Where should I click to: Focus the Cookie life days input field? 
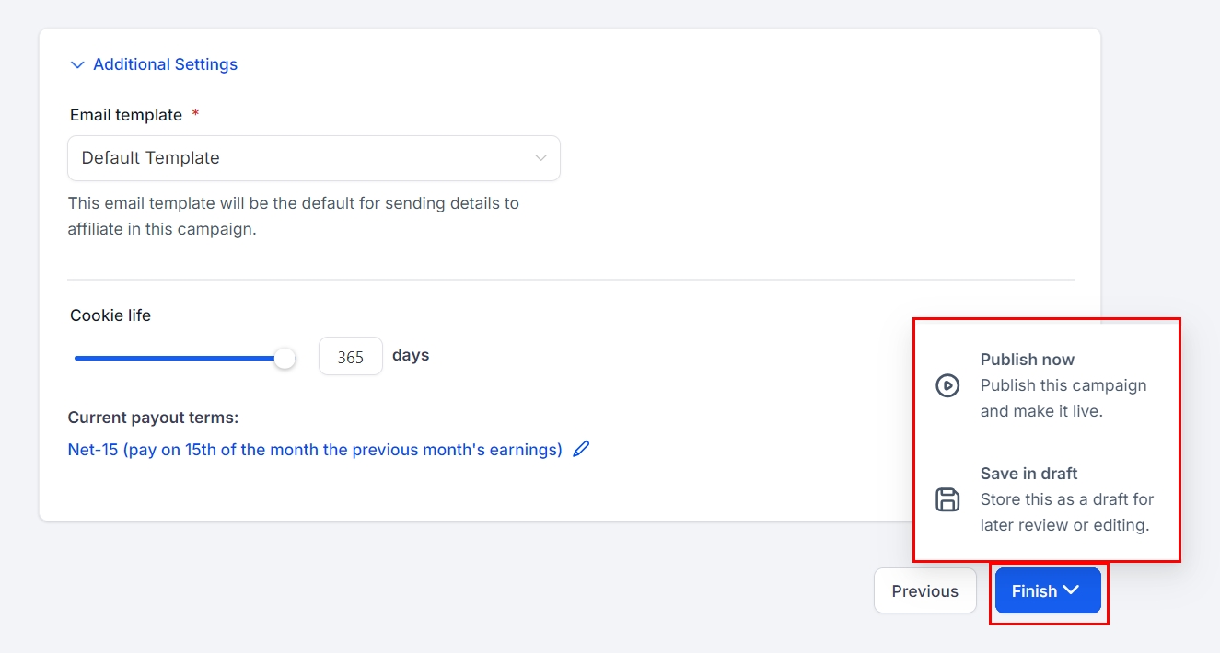[x=350, y=357]
